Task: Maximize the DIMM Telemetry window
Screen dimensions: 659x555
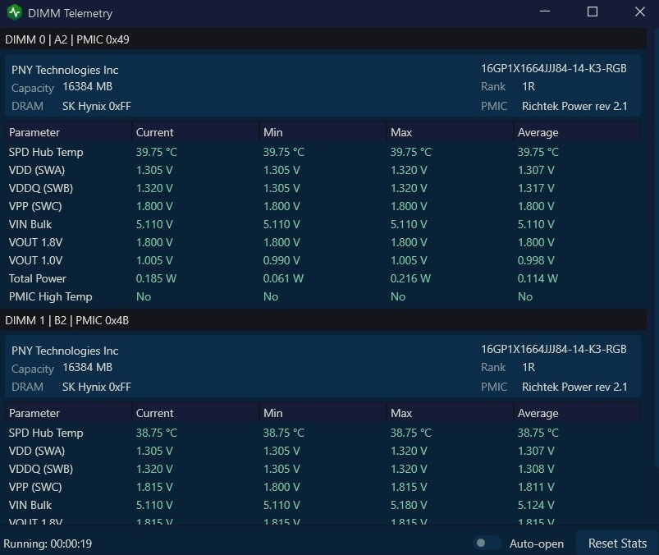Action: 593,11
